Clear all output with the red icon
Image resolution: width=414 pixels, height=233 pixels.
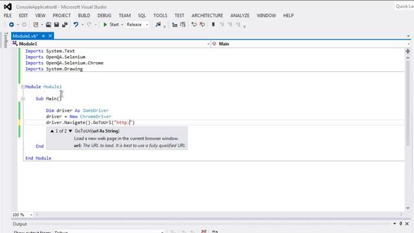204,232
